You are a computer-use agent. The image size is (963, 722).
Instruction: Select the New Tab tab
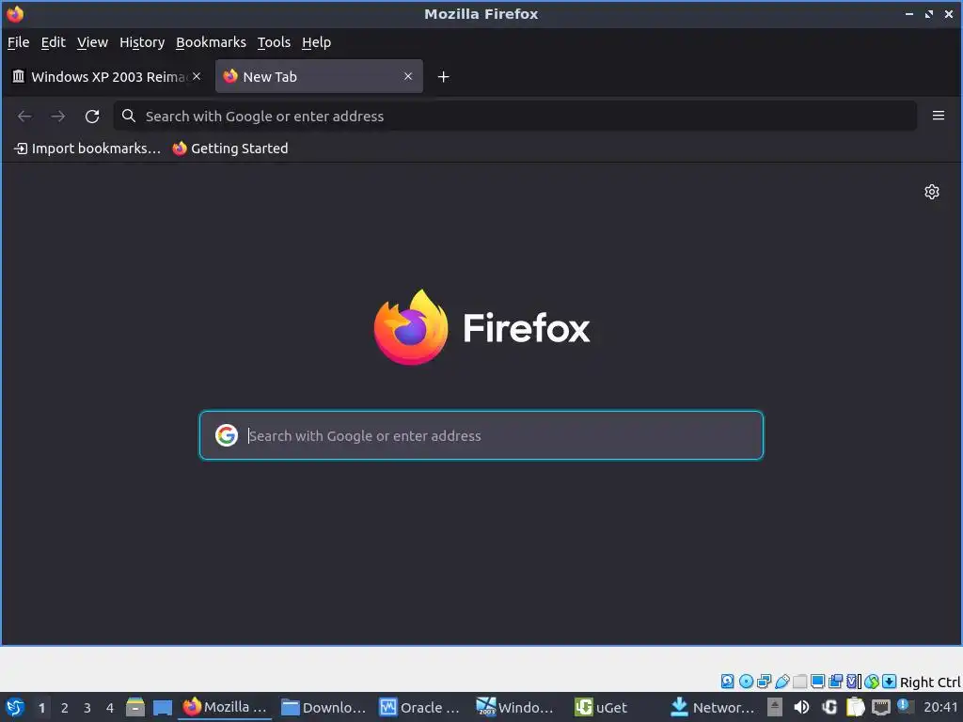[319, 76]
